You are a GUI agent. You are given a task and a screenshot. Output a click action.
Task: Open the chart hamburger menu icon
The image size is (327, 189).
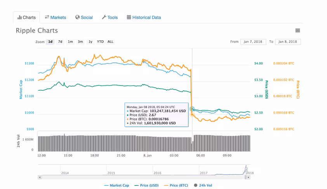click(297, 31)
